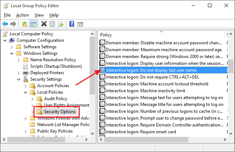This screenshot has height=152, width=235.
Task: Click the Back arrow toolbar icon
Action: tap(5, 24)
